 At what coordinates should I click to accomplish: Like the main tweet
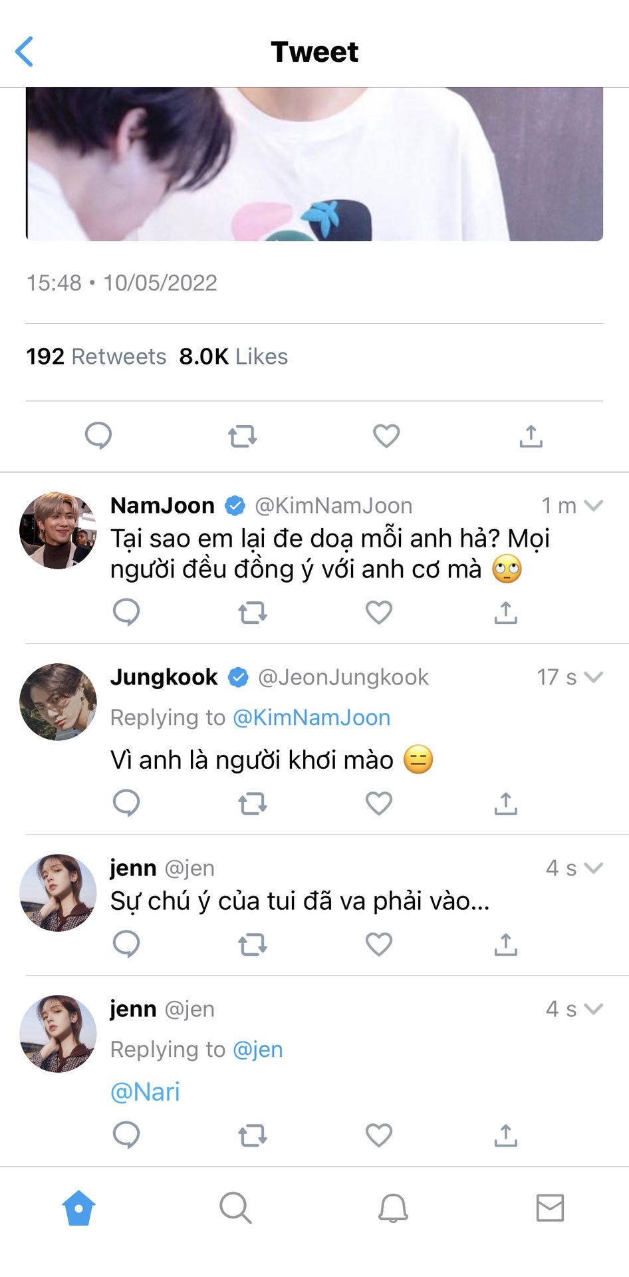(386, 436)
